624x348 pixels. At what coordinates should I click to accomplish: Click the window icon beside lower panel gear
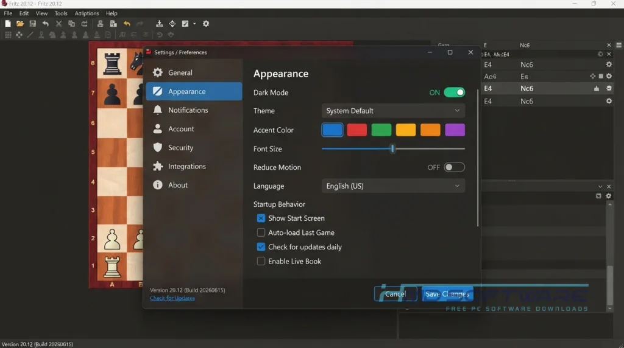(x=598, y=196)
